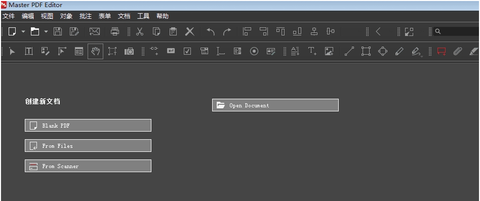Viewport: 480px width, 201px height.
Task: Click the Open Document button
Action: pyautogui.click(x=275, y=105)
